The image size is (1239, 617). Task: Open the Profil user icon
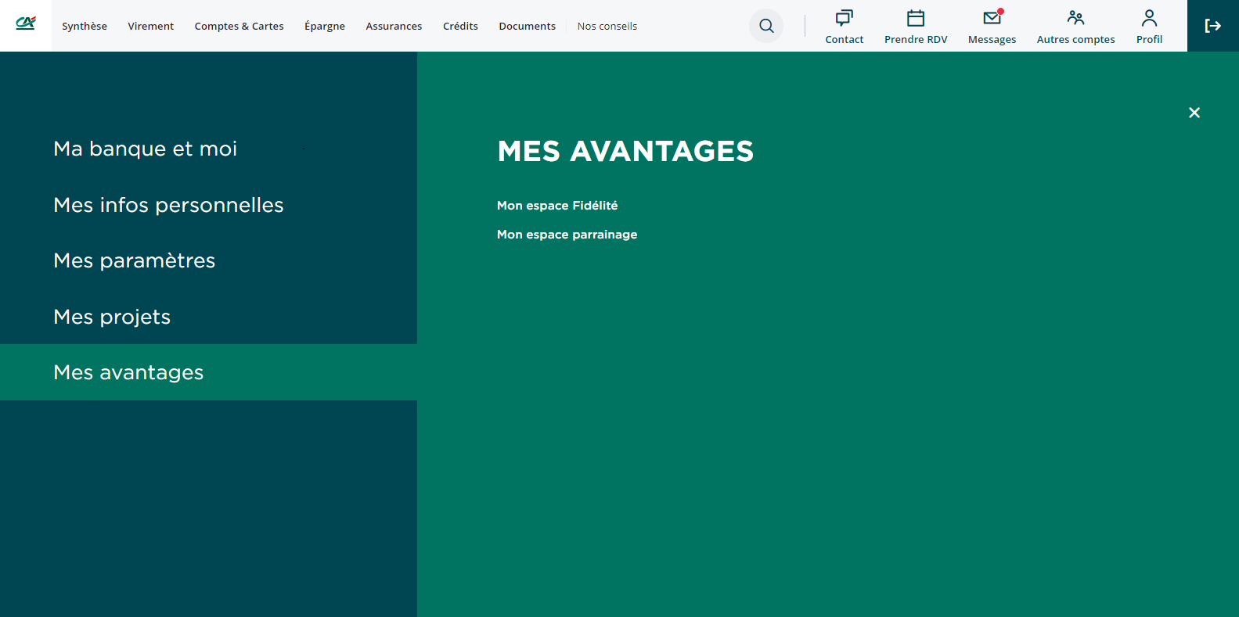1149,18
